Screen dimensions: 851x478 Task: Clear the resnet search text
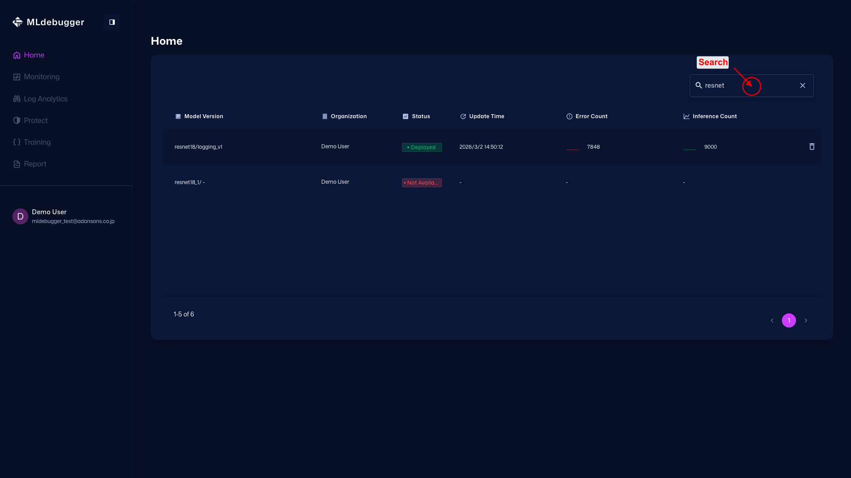click(803, 85)
